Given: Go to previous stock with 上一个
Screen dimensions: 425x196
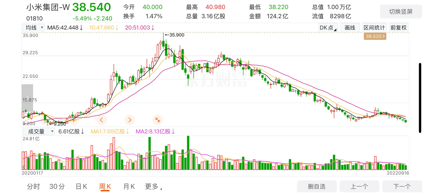Looking at the screenshot, I should click(x=359, y=186).
